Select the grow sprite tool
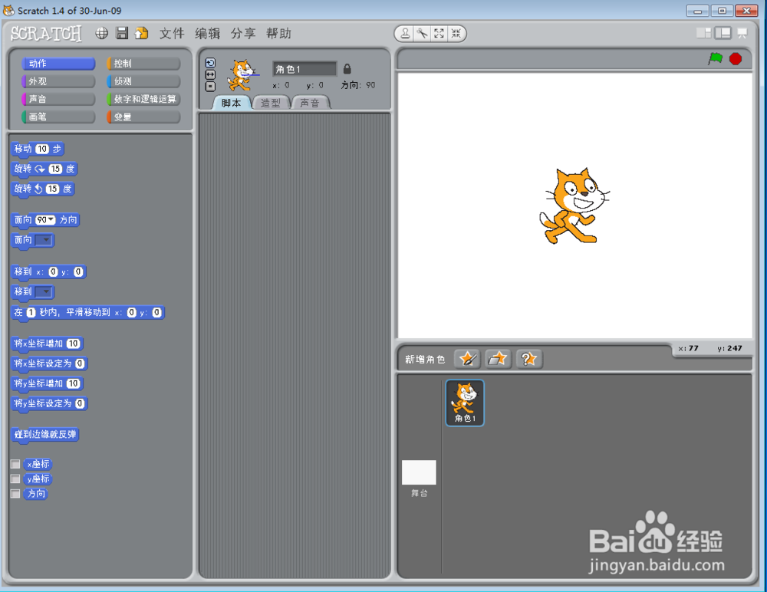This screenshot has height=592, width=767. (x=439, y=34)
